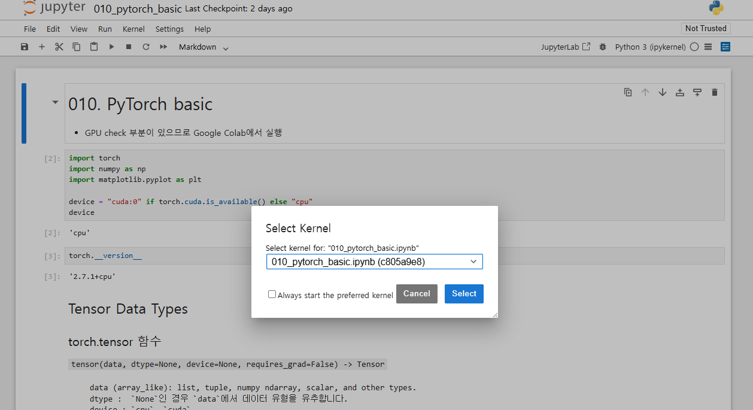This screenshot has width=753, height=410.
Task: Click the 'cpu' output text
Action: coord(80,233)
